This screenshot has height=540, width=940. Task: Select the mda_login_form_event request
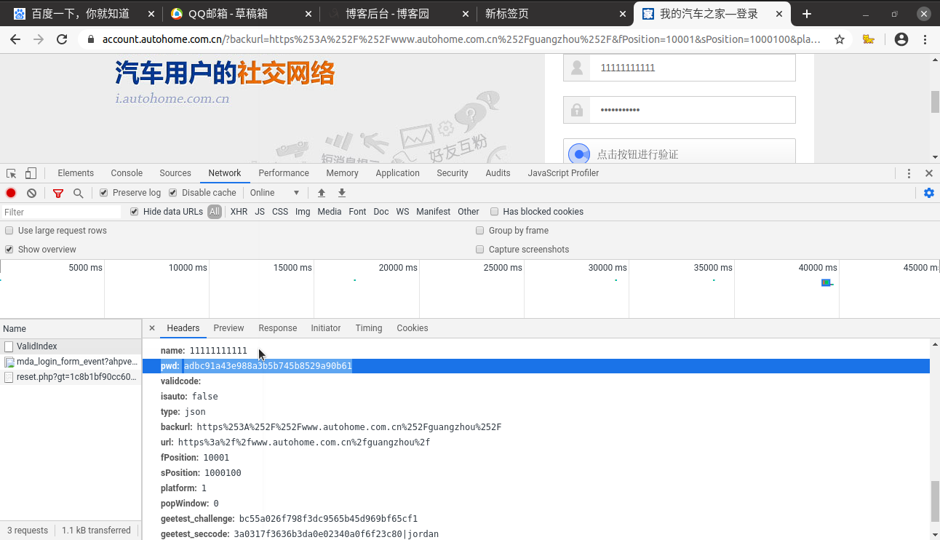(71, 362)
